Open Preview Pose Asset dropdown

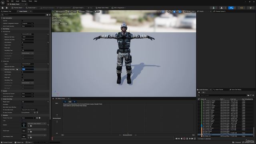[x=28, y=118]
